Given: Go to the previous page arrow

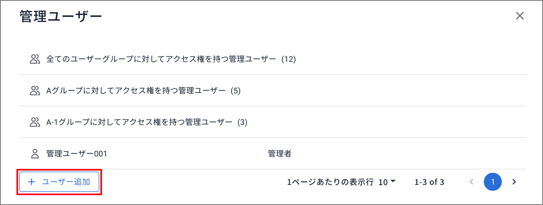Looking at the screenshot, I should 472,182.
